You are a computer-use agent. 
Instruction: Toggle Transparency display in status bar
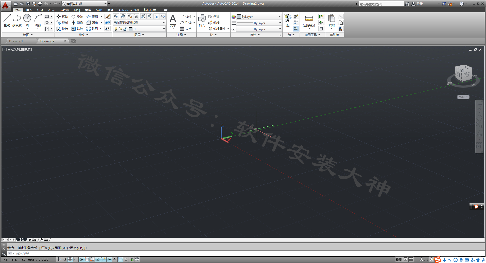click(x=120, y=259)
